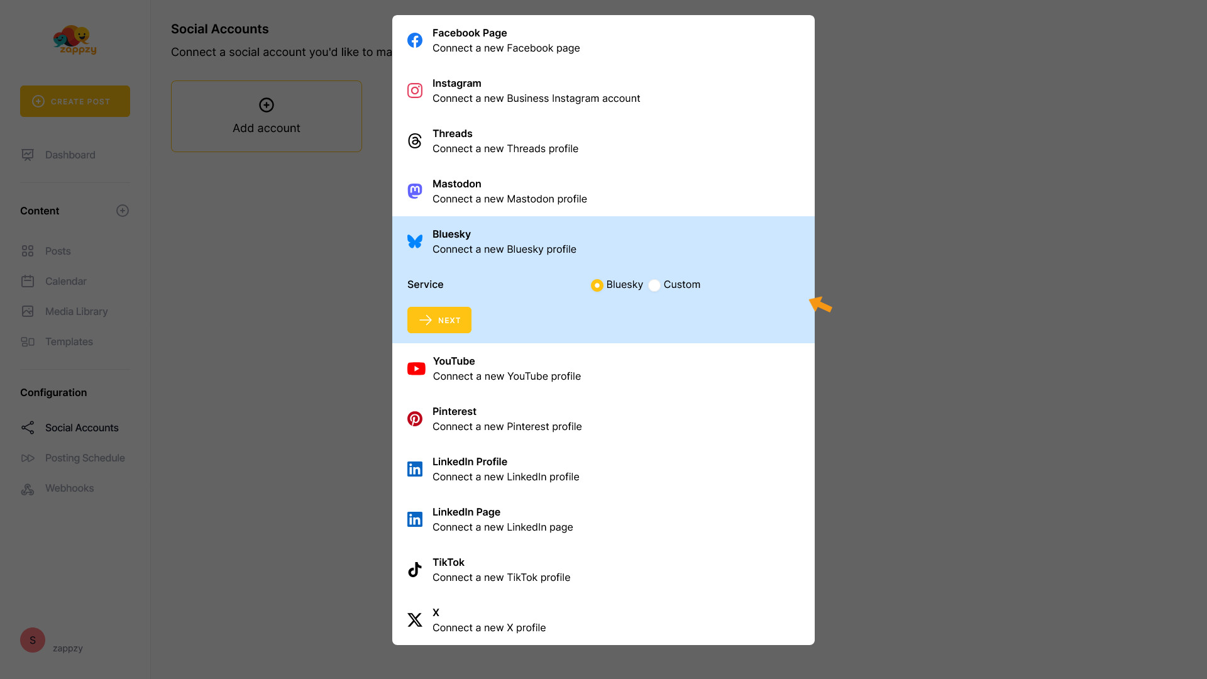
Task: Select the Bluesky service radio button
Action: tap(597, 285)
